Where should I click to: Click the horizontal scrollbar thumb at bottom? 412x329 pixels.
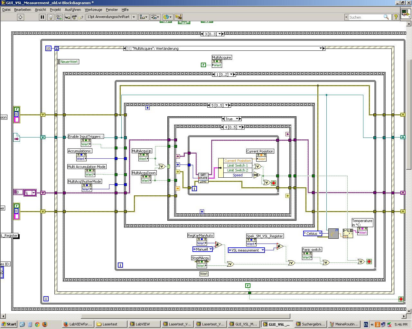click(x=185, y=316)
